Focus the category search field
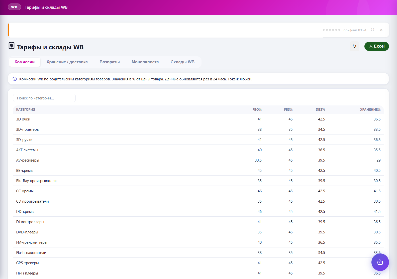 coord(44,98)
